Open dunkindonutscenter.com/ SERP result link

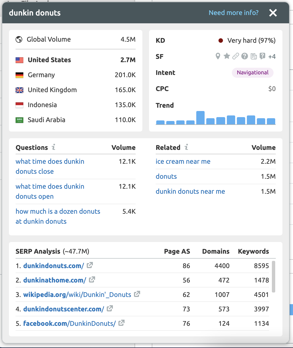click(64, 309)
